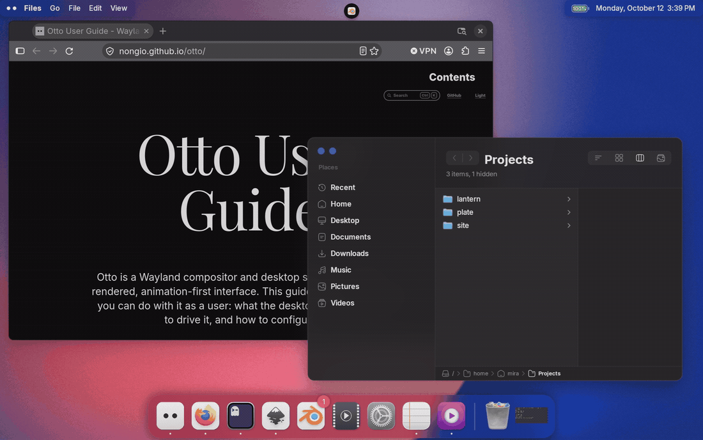Image resolution: width=703 pixels, height=440 pixels.
Task: Open Blender from the dock
Action: tap(311, 416)
